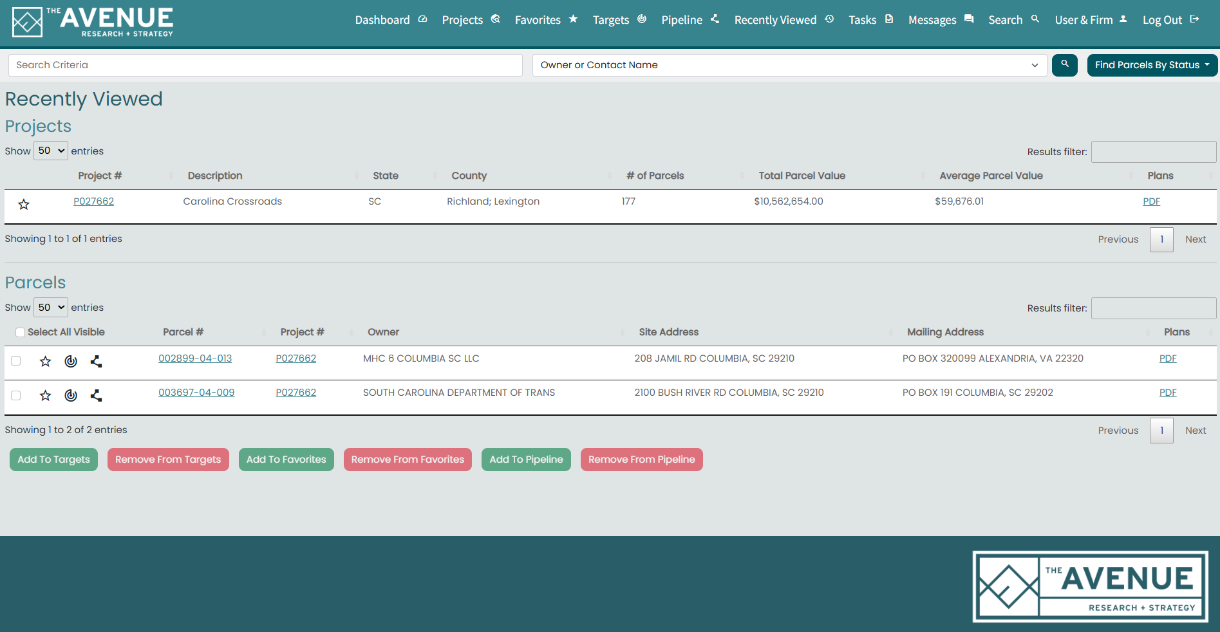Add parcel 002899-04-013 to targets icon

click(x=71, y=361)
